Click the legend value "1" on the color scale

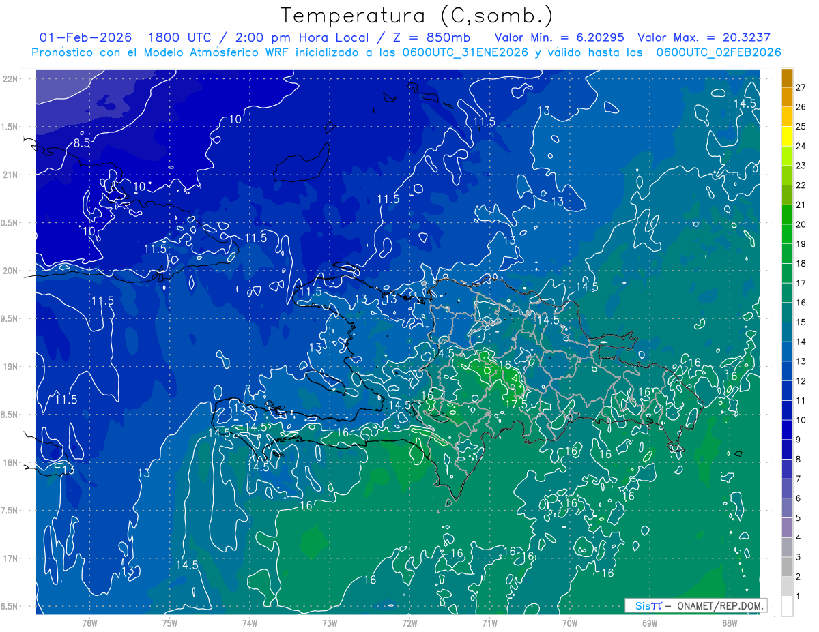click(x=799, y=597)
